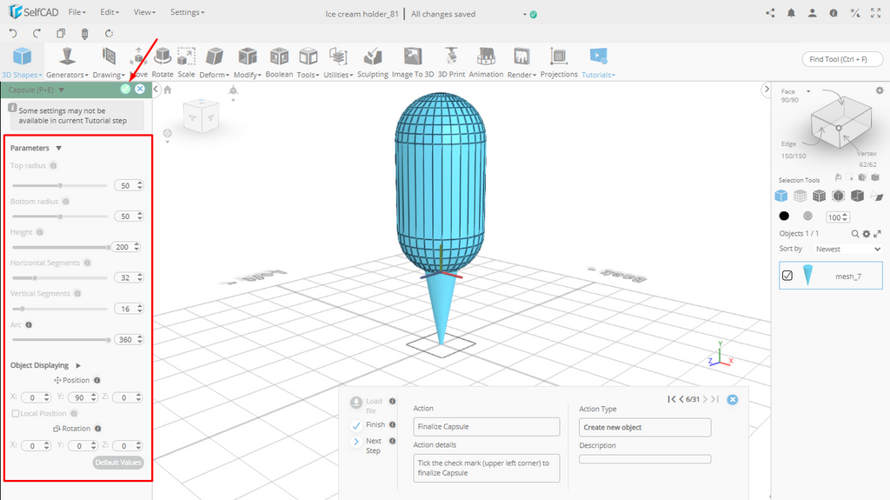Expand the Capsule panel title dropdown
This screenshot has width=890, height=500.
[62, 90]
